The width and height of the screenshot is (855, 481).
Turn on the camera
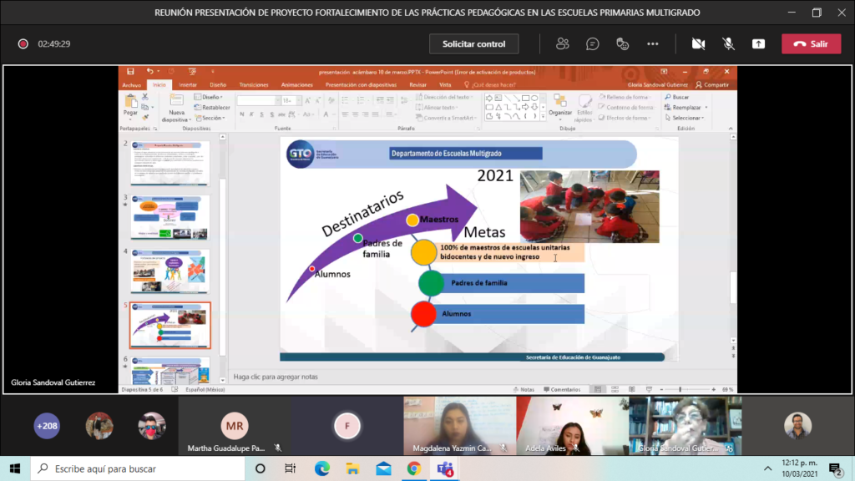click(698, 43)
